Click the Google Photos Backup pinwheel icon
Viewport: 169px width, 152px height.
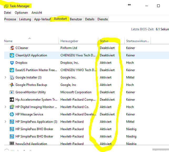click(12, 85)
